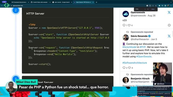The image size is (173, 97).
Task: Switch to the open swoole Google Search tab
Action: [62, 2]
